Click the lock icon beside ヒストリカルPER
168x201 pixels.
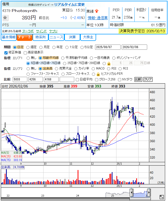[x=98, y=74]
